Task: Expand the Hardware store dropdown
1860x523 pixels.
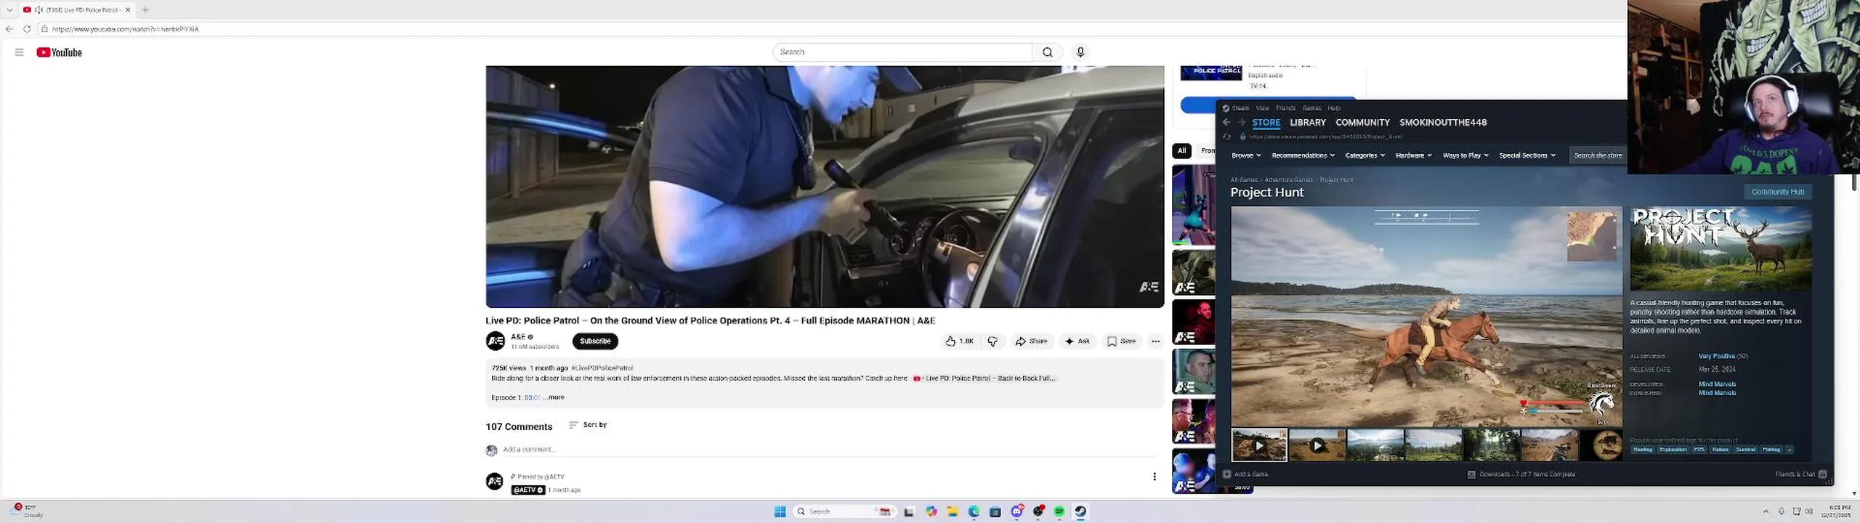Action: (x=1414, y=155)
